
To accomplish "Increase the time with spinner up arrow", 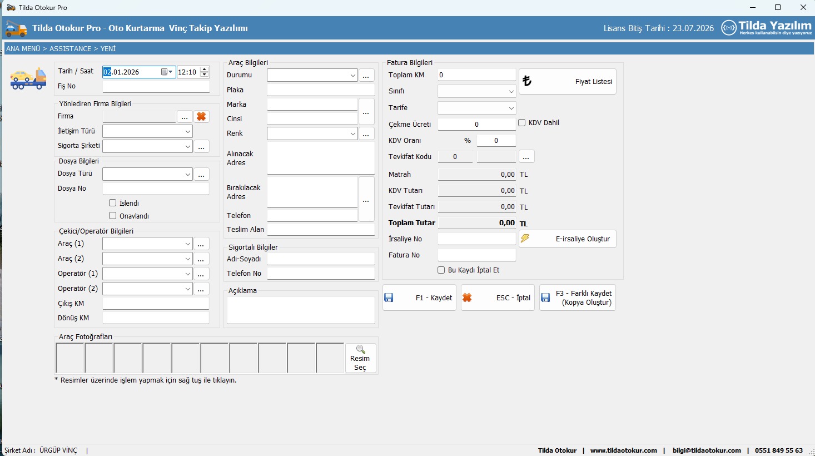I will tap(205, 70).
